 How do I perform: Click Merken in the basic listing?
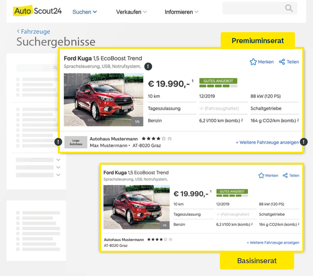(272, 175)
